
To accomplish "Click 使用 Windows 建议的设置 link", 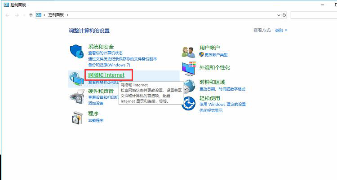I will pos(222,105).
